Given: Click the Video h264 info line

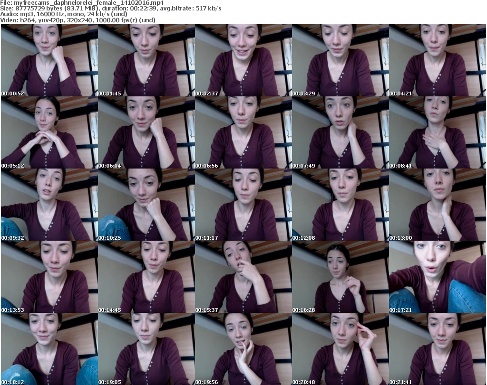Looking at the screenshot, I should 78,20.
